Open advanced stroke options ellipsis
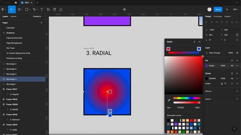 click(x=237, y=84)
